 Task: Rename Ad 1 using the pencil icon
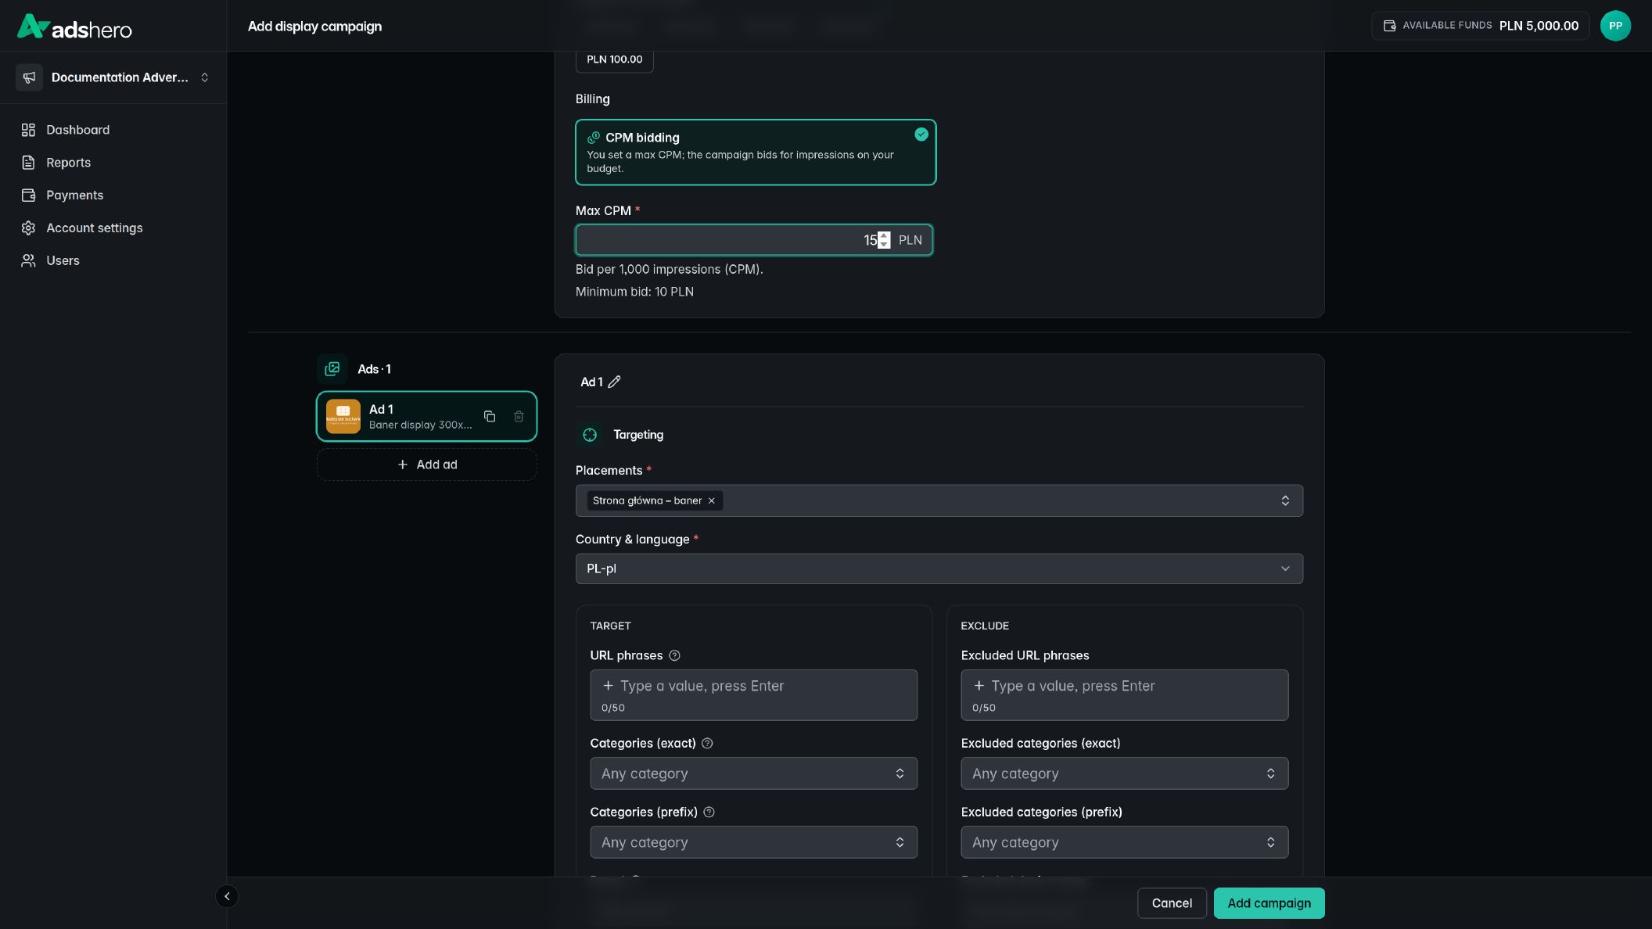[615, 382]
